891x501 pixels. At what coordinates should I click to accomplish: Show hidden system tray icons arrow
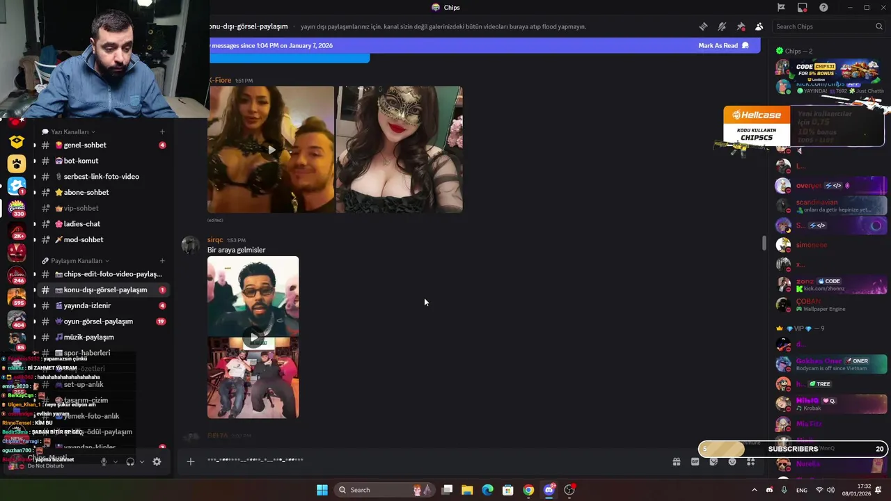coord(754,490)
